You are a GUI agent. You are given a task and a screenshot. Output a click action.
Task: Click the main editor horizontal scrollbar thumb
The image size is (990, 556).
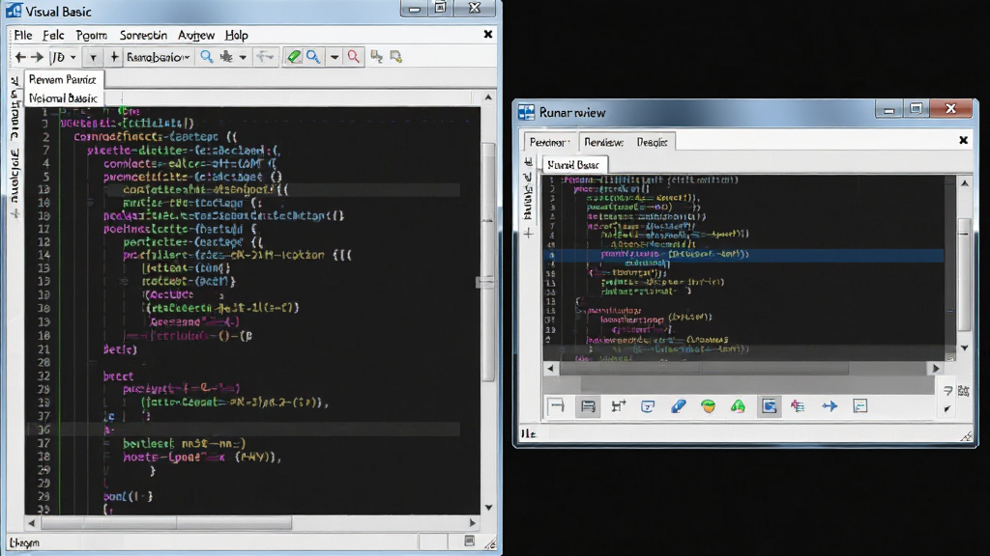pos(166,522)
